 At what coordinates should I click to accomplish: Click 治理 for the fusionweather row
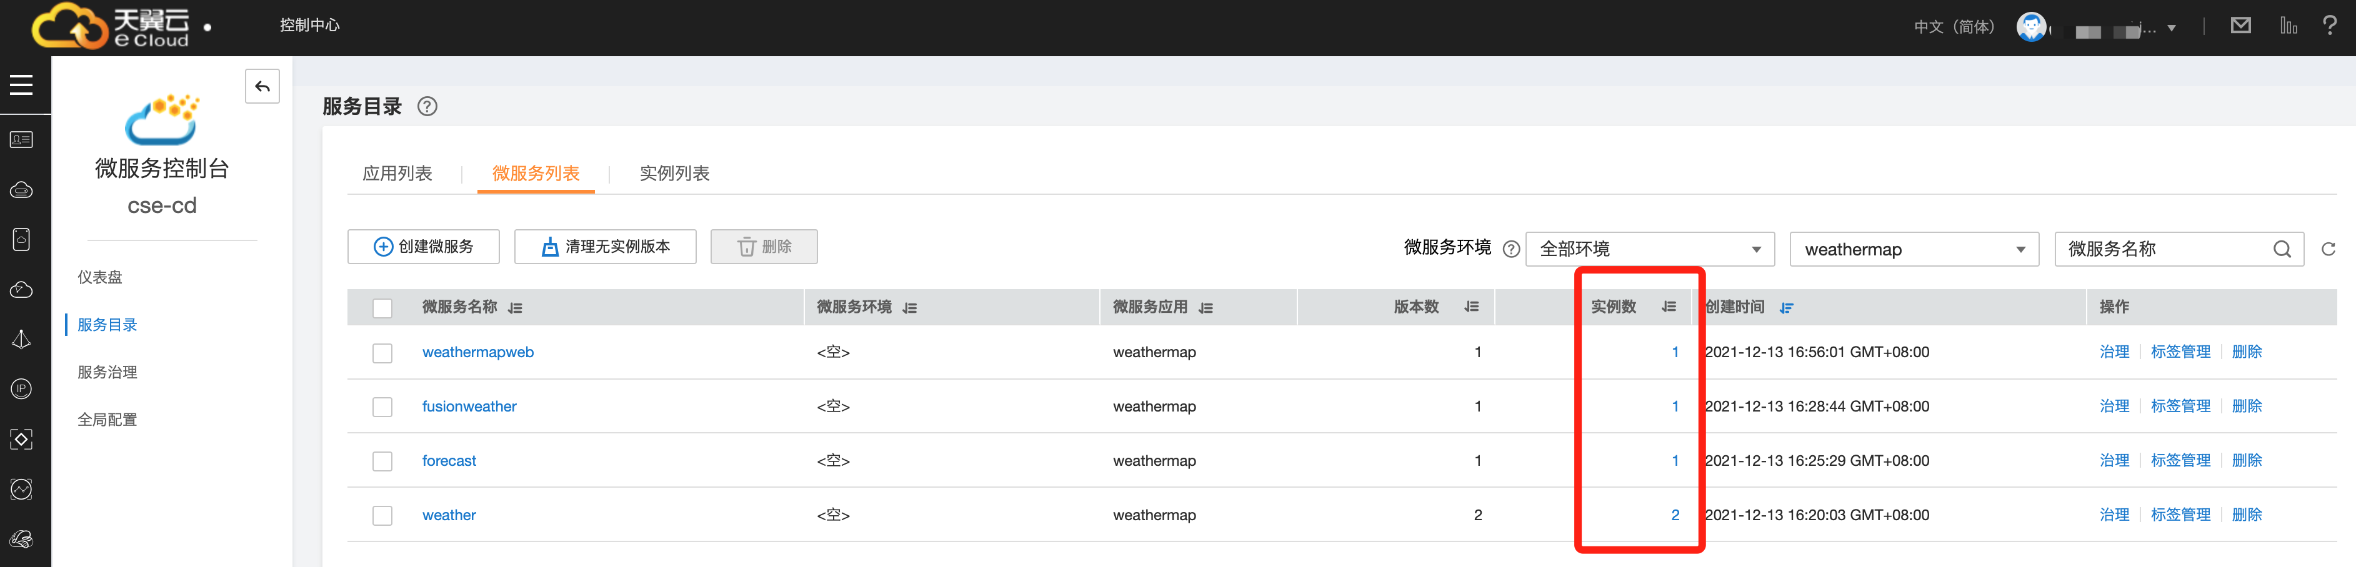coord(2114,406)
